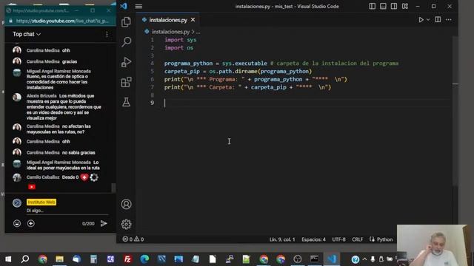This screenshot has height=266, width=474.
Task: Open the terminal taskbar icon
Action: tap(314, 259)
